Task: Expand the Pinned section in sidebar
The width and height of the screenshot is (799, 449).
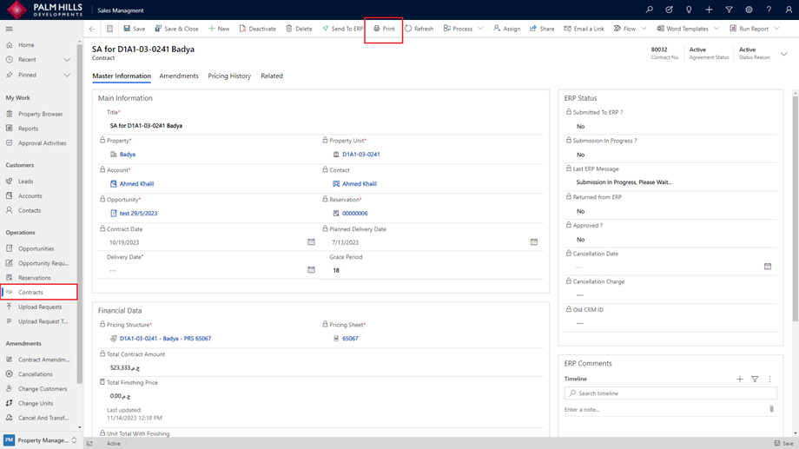Action: point(67,75)
